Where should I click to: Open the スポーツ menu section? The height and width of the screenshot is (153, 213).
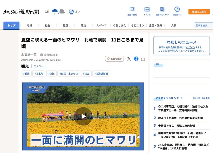(x=101, y=25)
